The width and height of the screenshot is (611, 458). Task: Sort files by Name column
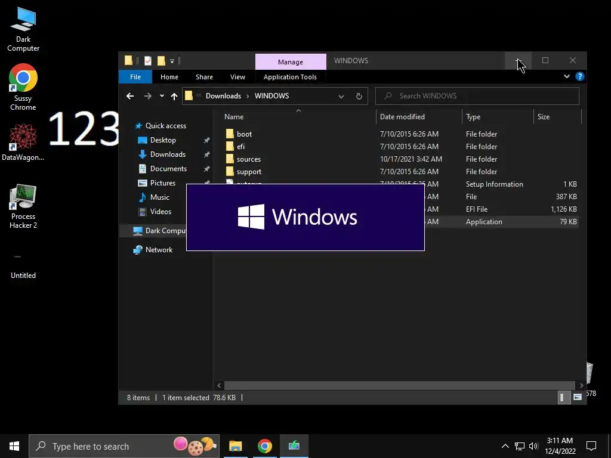pos(234,116)
